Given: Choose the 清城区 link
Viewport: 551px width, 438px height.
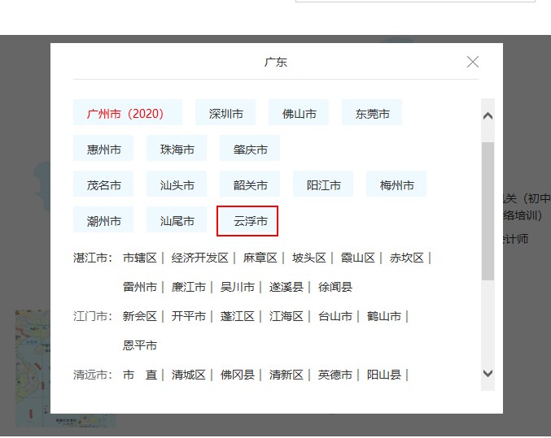Looking at the screenshot, I should pos(188,375).
